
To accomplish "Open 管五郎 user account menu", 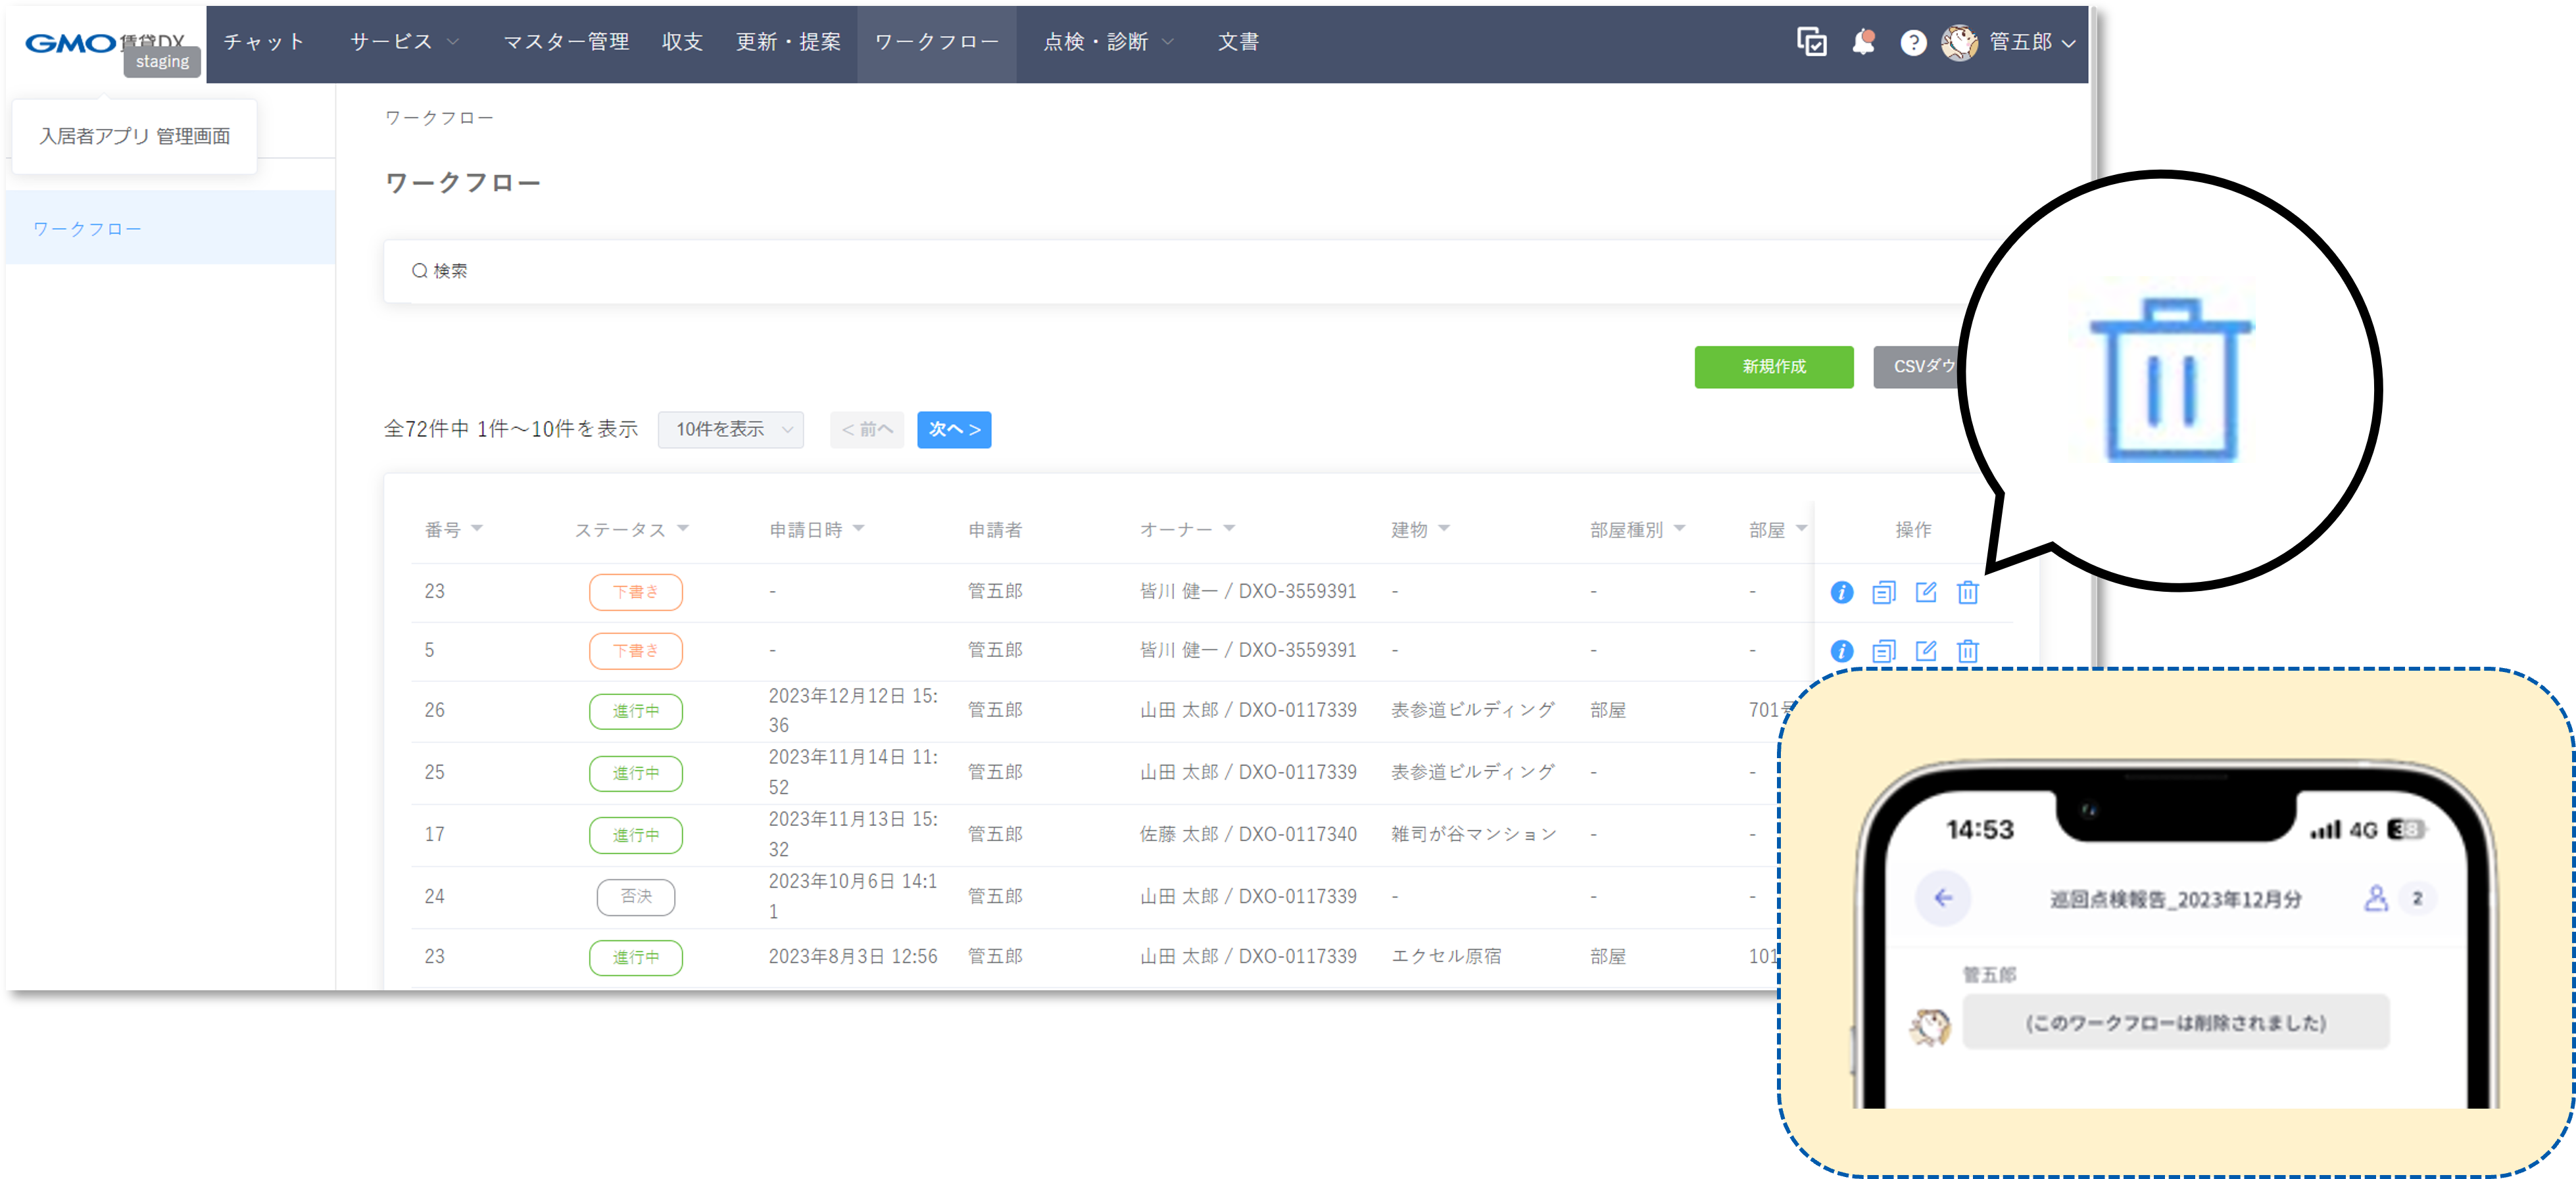I will click(2020, 42).
